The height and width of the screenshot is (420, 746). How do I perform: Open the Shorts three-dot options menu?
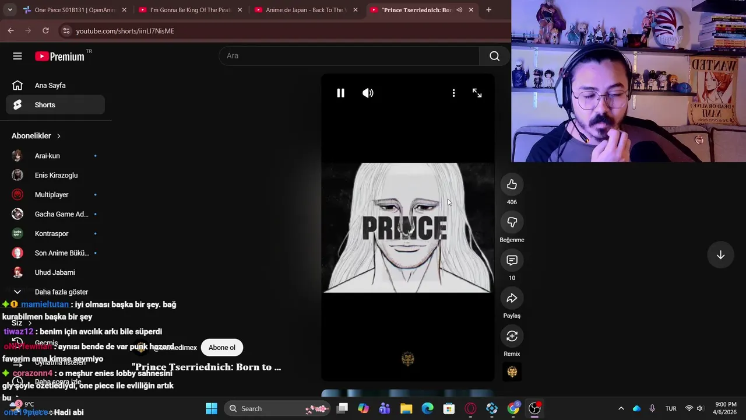(x=453, y=93)
